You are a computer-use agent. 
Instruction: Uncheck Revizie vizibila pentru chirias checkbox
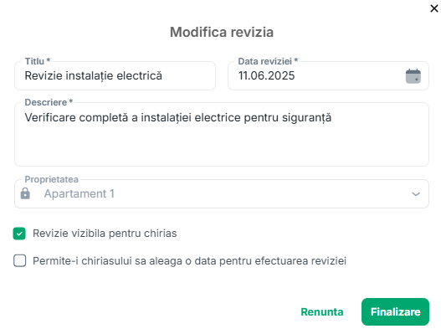(x=19, y=234)
